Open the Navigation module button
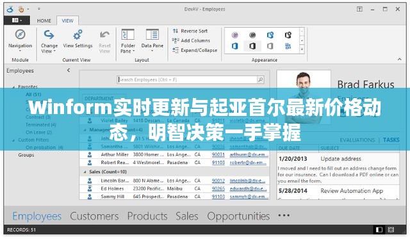This screenshot has height=239, width=410. (x=20, y=40)
